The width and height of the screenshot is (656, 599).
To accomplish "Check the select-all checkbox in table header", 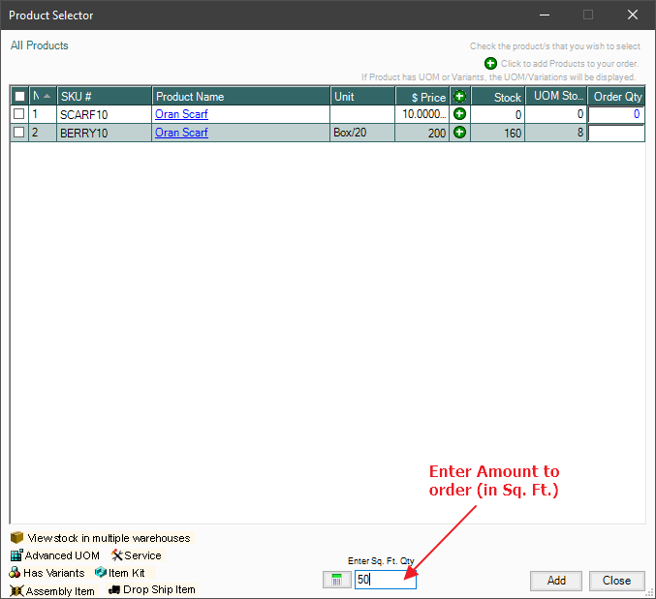I will [x=19, y=97].
